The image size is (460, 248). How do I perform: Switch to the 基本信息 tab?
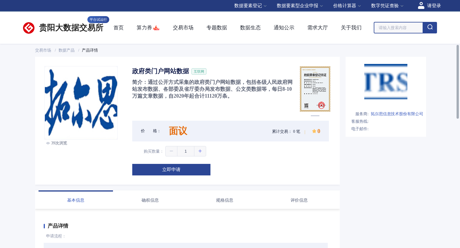pyautogui.click(x=76, y=200)
